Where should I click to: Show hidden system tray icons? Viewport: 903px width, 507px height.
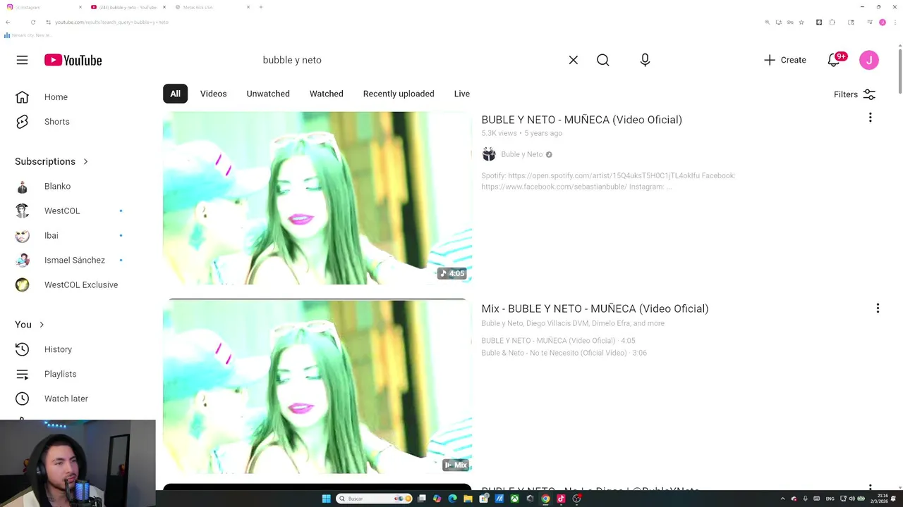(782, 499)
